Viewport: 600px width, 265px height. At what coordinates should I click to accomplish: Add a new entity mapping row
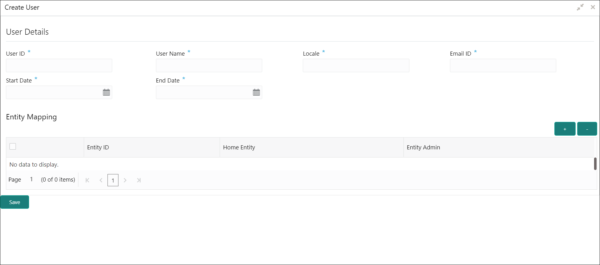pos(565,129)
